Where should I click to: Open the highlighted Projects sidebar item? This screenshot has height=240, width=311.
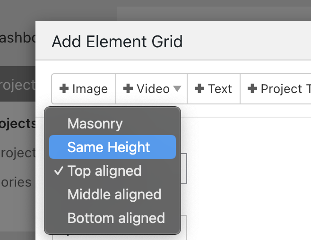18,85
